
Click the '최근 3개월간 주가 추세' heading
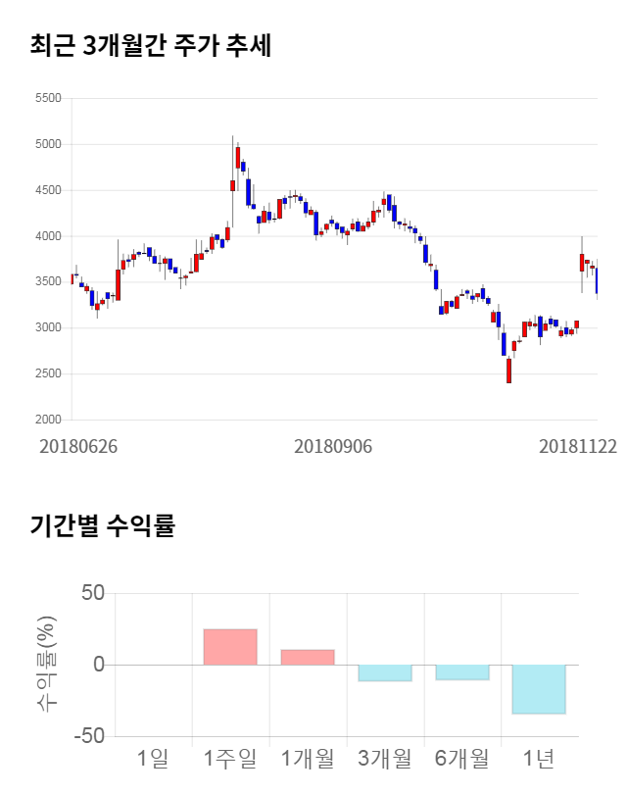coord(152,46)
